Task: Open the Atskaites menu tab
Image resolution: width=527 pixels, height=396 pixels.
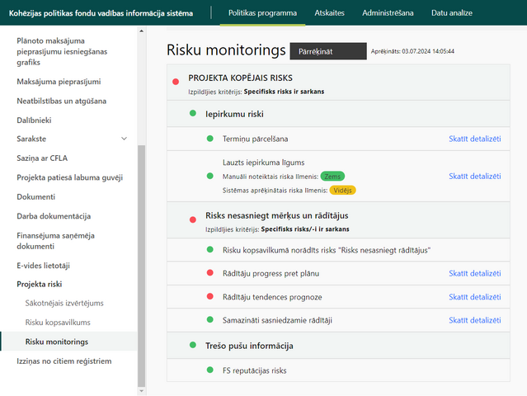Action: [x=329, y=12]
